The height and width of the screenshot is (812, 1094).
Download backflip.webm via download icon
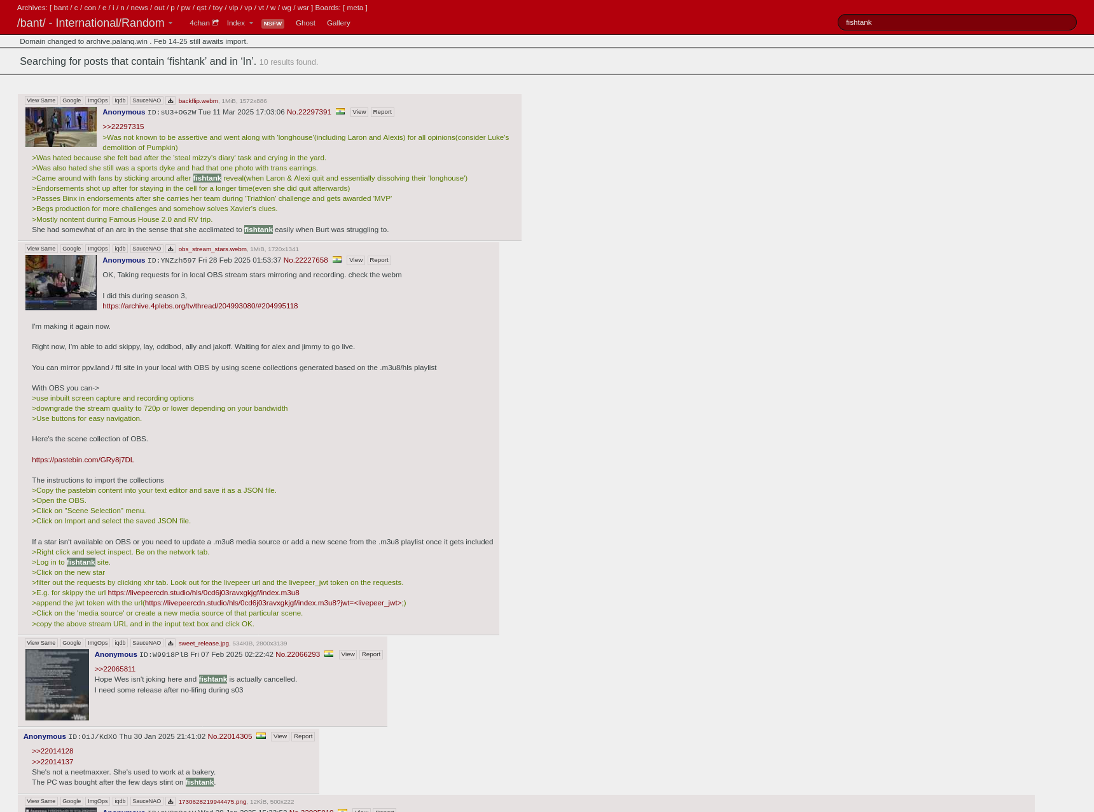click(x=170, y=100)
